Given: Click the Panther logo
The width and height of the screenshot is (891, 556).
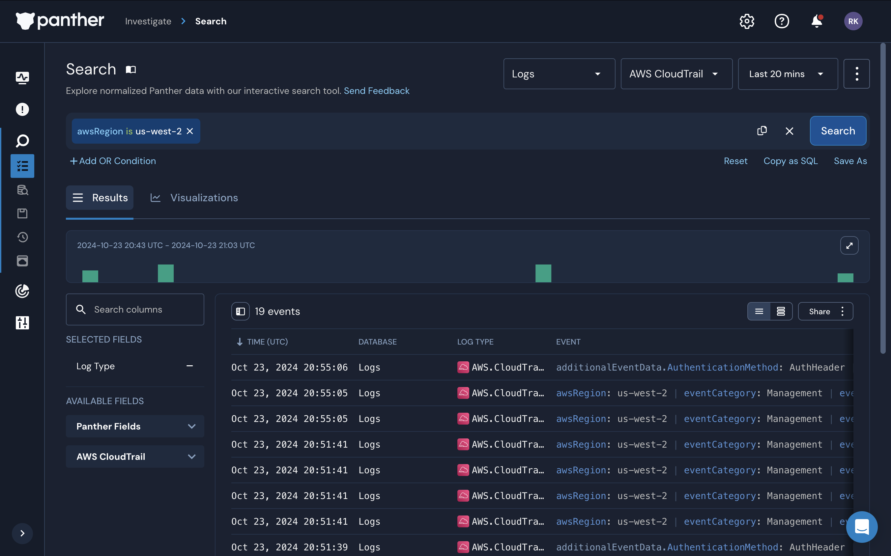Looking at the screenshot, I should (60, 21).
